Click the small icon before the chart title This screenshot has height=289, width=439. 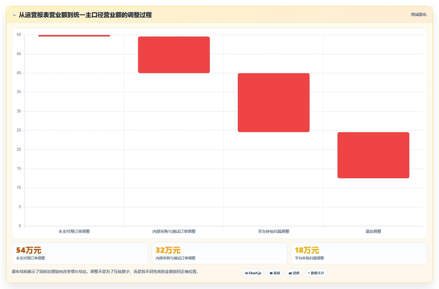tap(14, 15)
